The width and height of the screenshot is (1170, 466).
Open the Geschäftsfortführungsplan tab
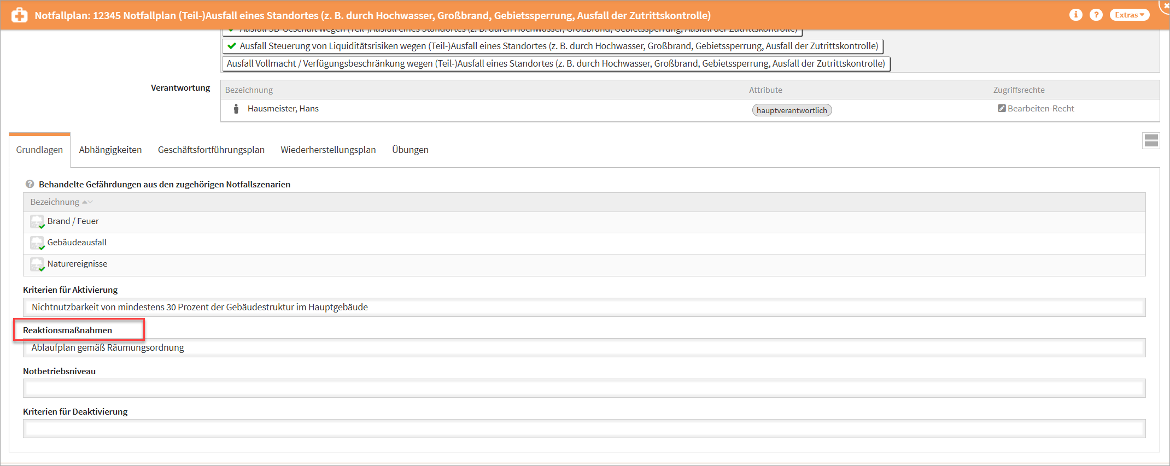[x=211, y=150]
